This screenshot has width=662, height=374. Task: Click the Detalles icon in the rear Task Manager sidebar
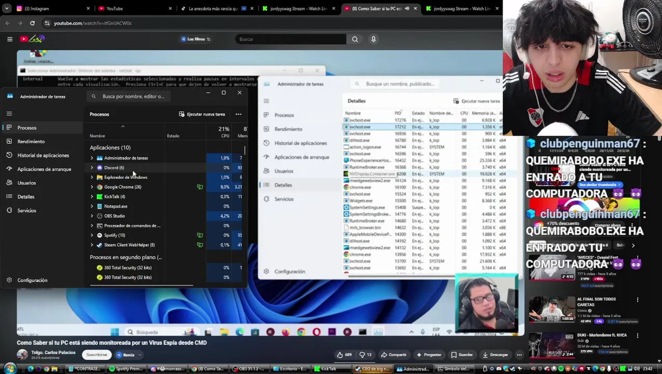tap(266, 185)
